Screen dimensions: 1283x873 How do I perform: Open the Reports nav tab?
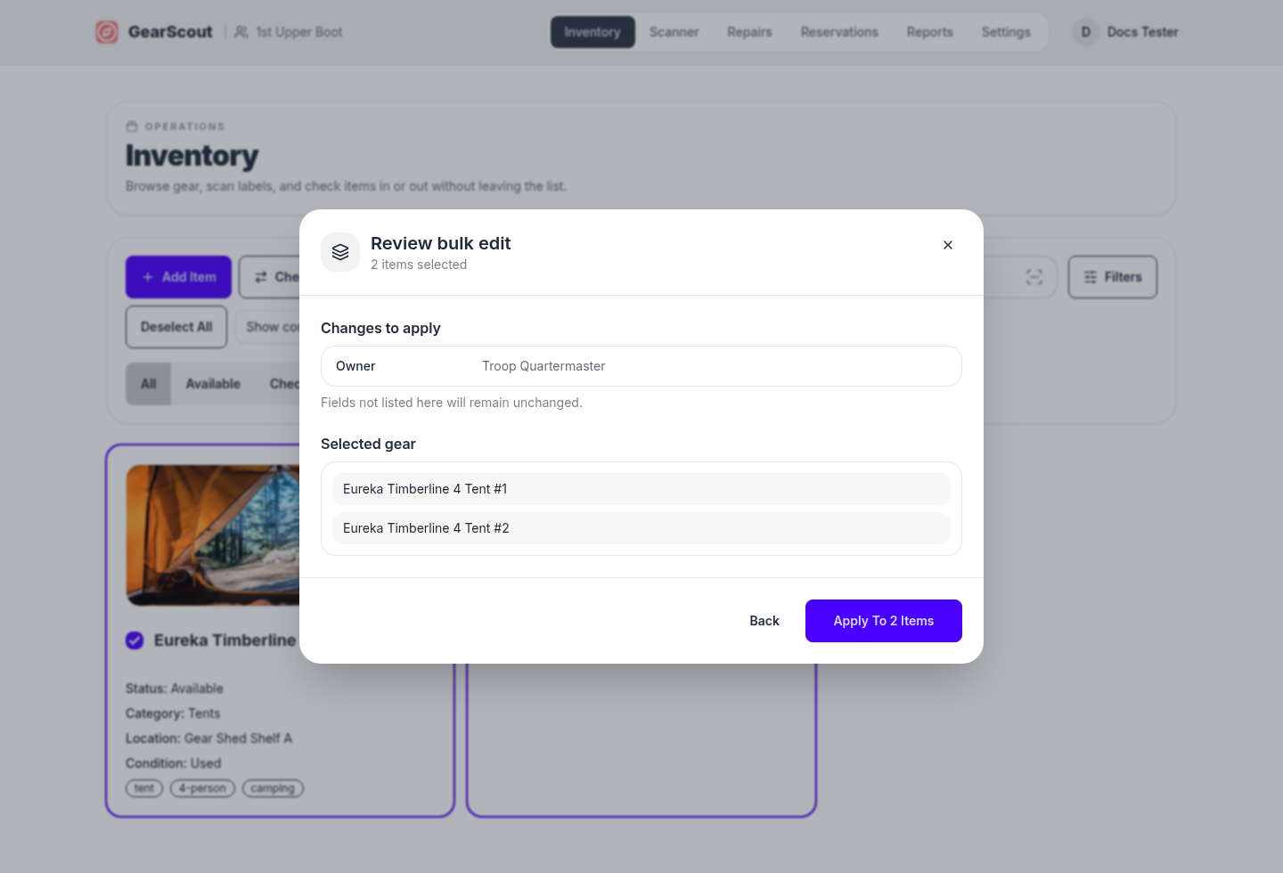coord(930,32)
